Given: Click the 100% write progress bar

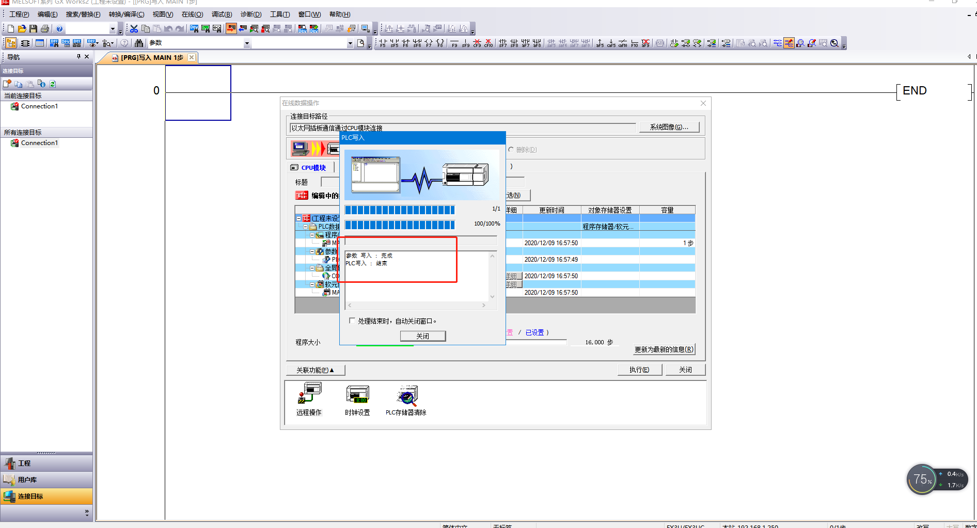Looking at the screenshot, I should tap(400, 225).
